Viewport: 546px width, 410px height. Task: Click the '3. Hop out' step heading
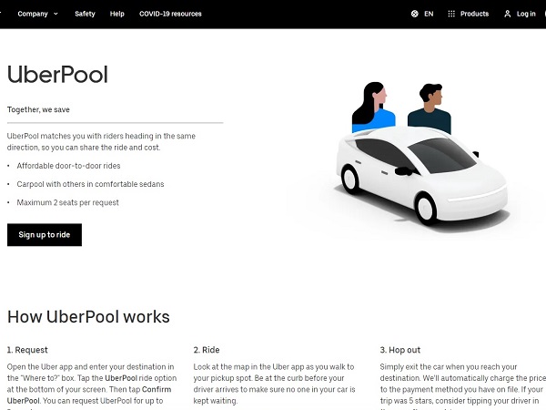pyautogui.click(x=400, y=350)
